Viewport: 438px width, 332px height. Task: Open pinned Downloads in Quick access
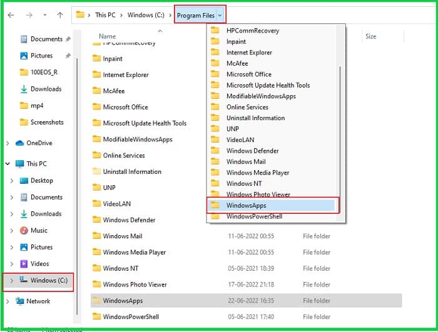click(46, 89)
